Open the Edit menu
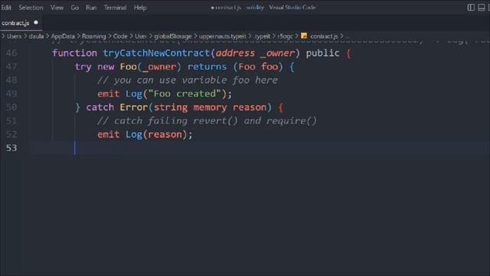The height and width of the screenshot is (276, 490). (x=6, y=8)
